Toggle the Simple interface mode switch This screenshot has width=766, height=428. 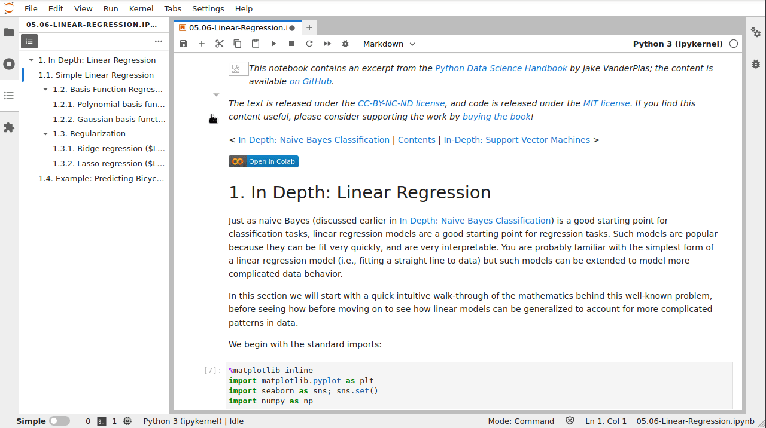click(x=59, y=421)
